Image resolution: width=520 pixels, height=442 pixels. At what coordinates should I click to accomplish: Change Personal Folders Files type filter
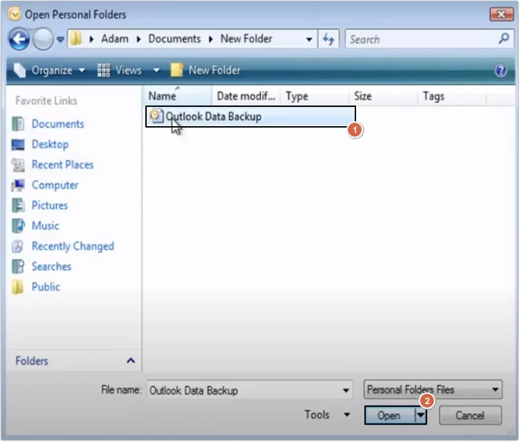[433, 390]
